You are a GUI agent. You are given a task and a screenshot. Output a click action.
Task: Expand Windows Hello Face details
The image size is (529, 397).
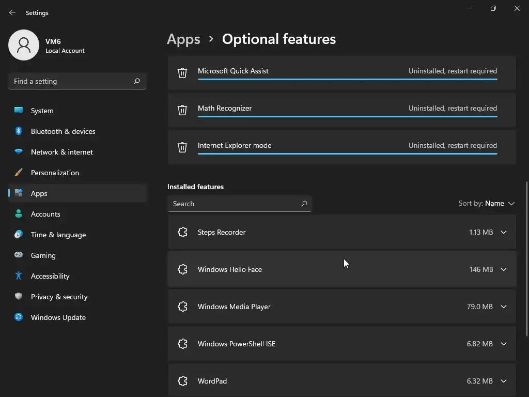[x=504, y=270]
